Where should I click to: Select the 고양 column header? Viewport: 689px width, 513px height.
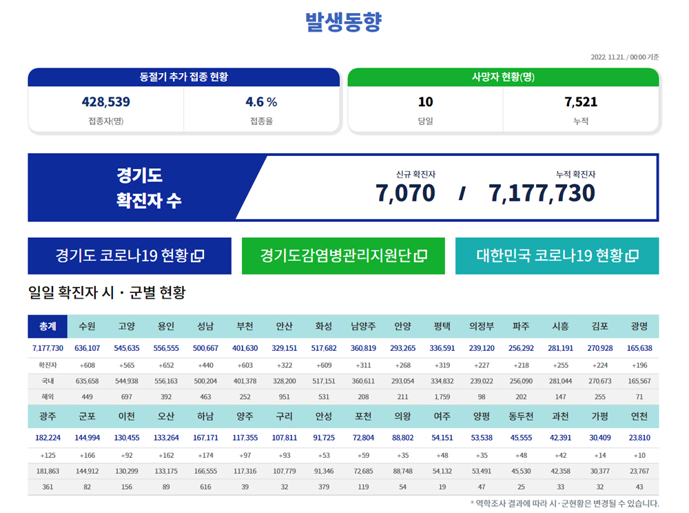(127, 326)
